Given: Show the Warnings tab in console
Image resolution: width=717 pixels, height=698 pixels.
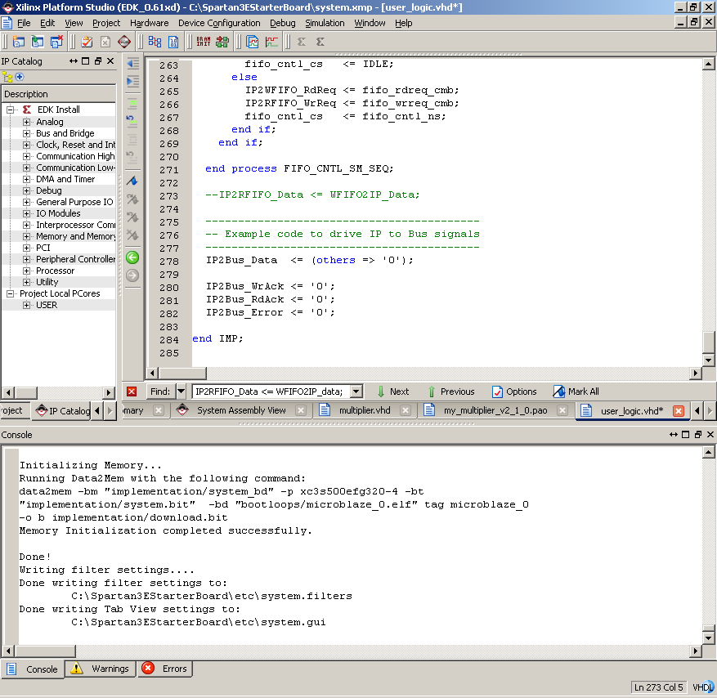Looking at the screenshot, I should pyautogui.click(x=100, y=669).
